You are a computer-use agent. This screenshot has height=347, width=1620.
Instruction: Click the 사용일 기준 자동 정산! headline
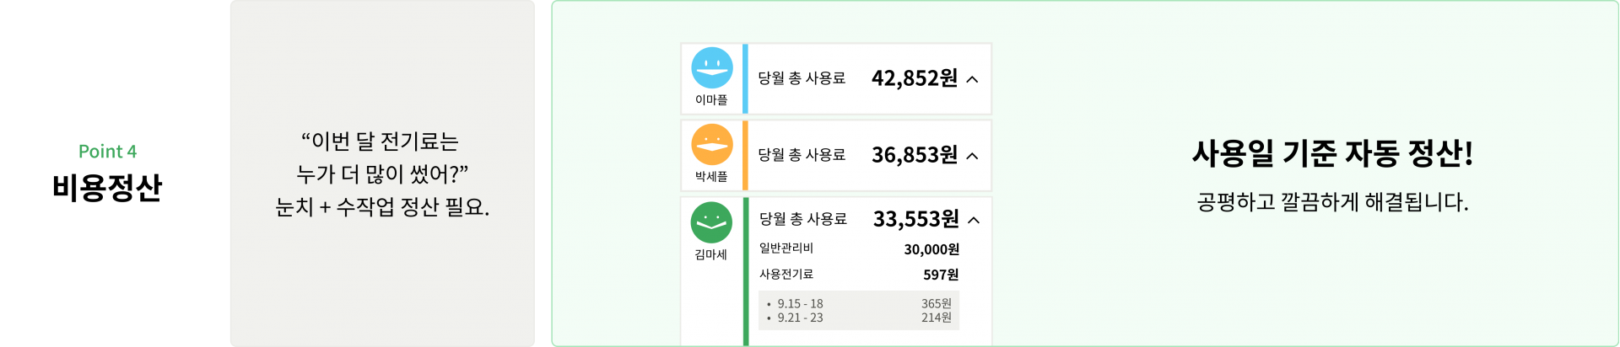(1332, 153)
